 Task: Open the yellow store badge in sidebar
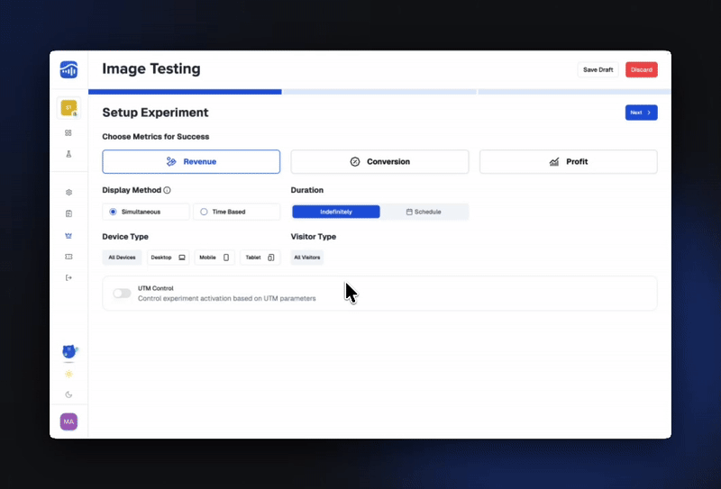(x=69, y=108)
